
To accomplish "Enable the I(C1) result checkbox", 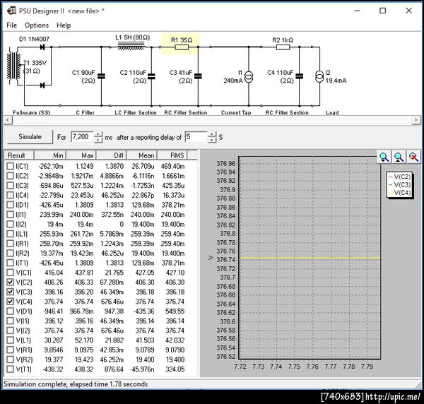I will [x=11, y=165].
